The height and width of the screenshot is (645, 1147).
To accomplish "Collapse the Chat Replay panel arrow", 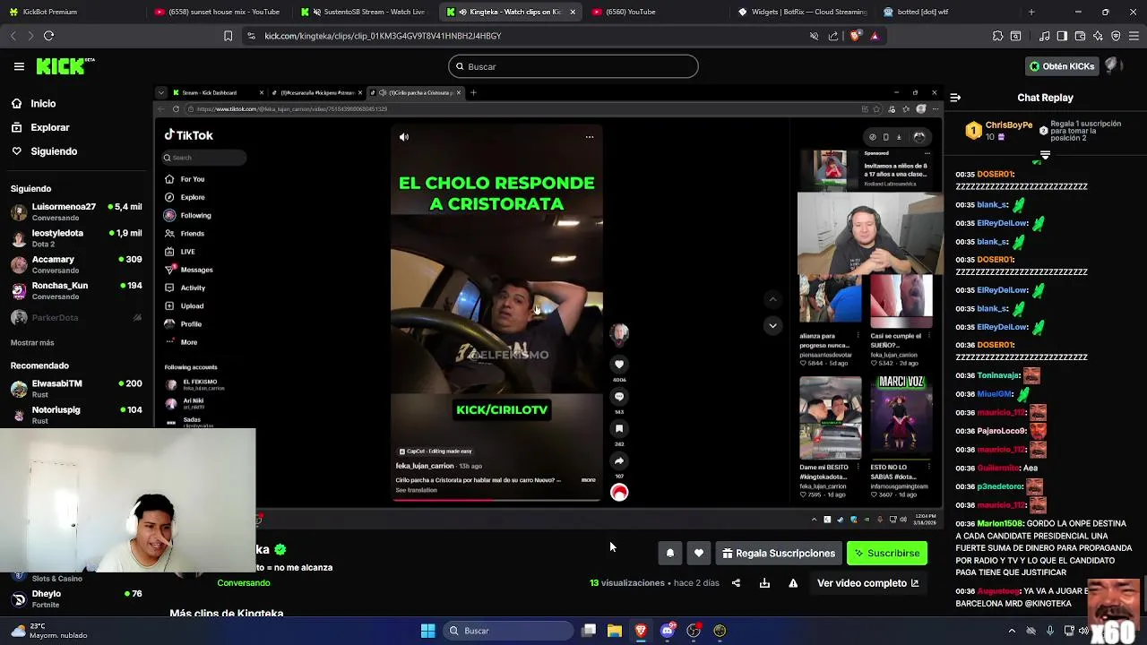I will click(955, 98).
